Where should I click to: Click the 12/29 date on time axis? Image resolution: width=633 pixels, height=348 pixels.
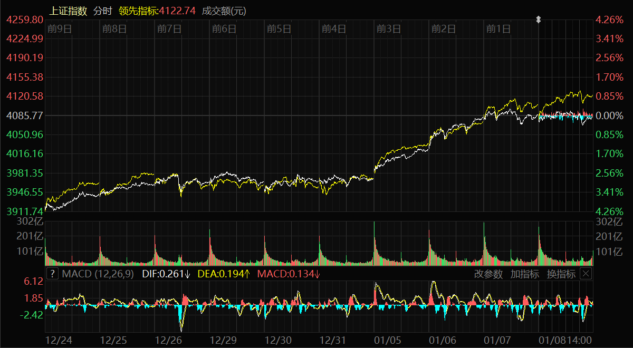tap(222, 340)
